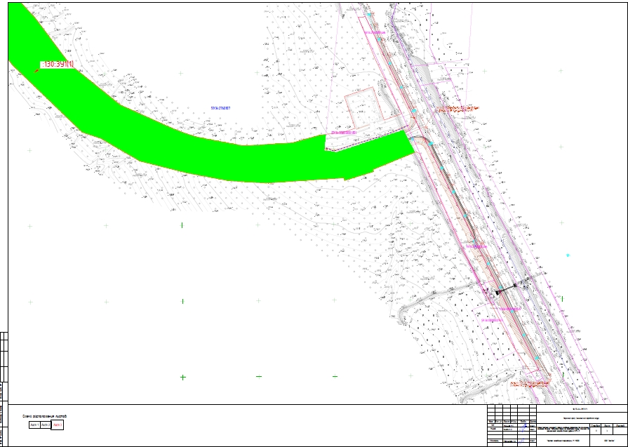The height and width of the screenshot is (447, 628).
Task: Click the isolated cyan marker east of road
Action: point(568,255)
